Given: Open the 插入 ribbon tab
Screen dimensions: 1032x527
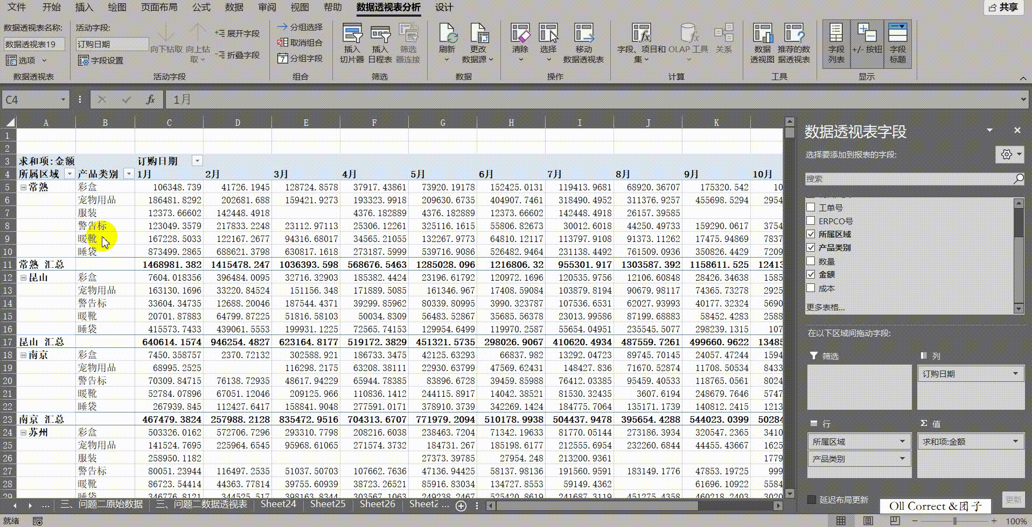Looking at the screenshot, I should [x=84, y=8].
